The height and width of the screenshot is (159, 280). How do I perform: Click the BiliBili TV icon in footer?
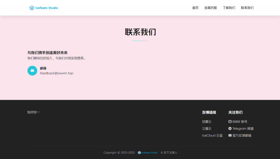pyautogui.click(x=230, y=121)
